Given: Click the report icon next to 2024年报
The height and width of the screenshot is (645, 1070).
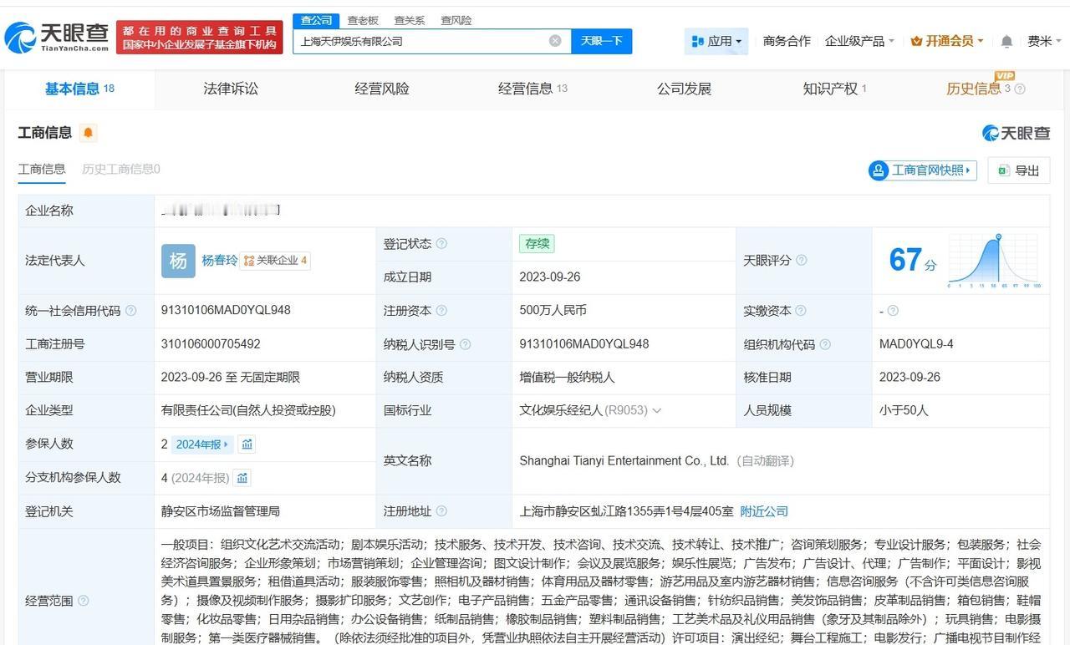Looking at the screenshot, I should [x=247, y=444].
